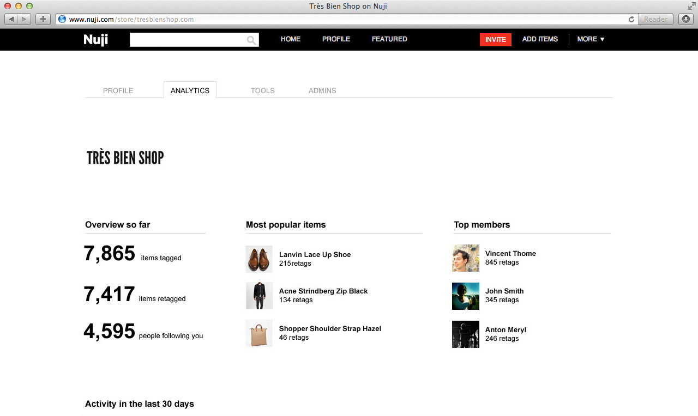This screenshot has width=698, height=416.
Task: Open the PROFILE link in top navigation
Action: pos(336,39)
